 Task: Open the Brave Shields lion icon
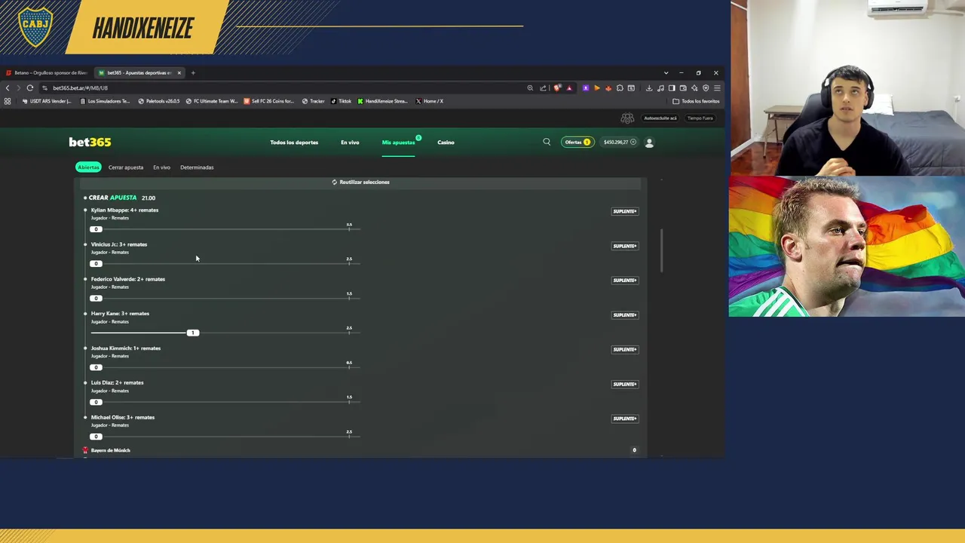[x=558, y=87]
